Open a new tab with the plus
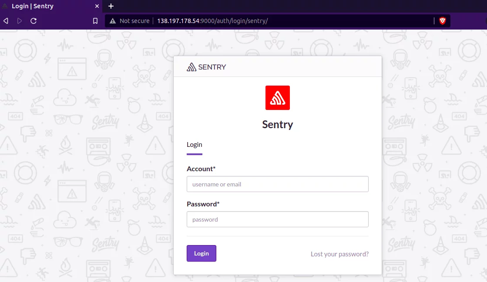Image resolution: width=487 pixels, height=282 pixels. pyautogui.click(x=111, y=6)
